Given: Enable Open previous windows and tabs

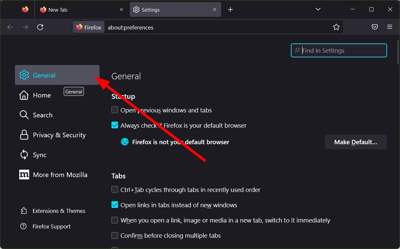Looking at the screenshot, I should pos(115,110).
